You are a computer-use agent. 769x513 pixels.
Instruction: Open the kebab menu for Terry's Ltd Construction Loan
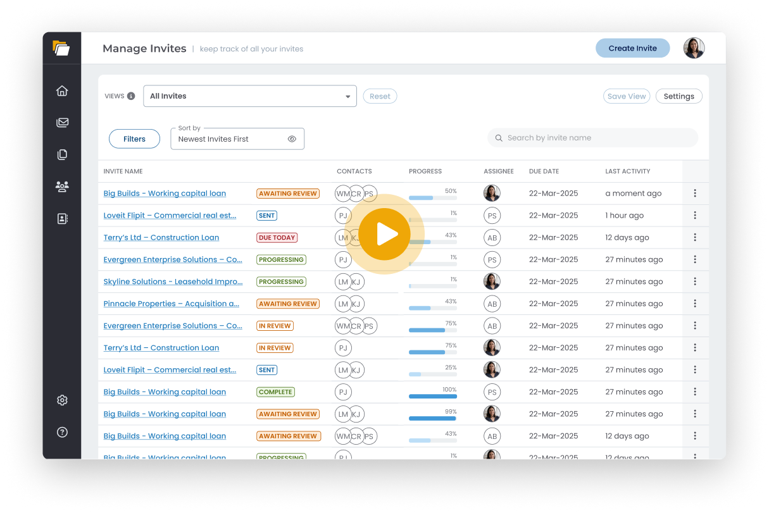695,237
